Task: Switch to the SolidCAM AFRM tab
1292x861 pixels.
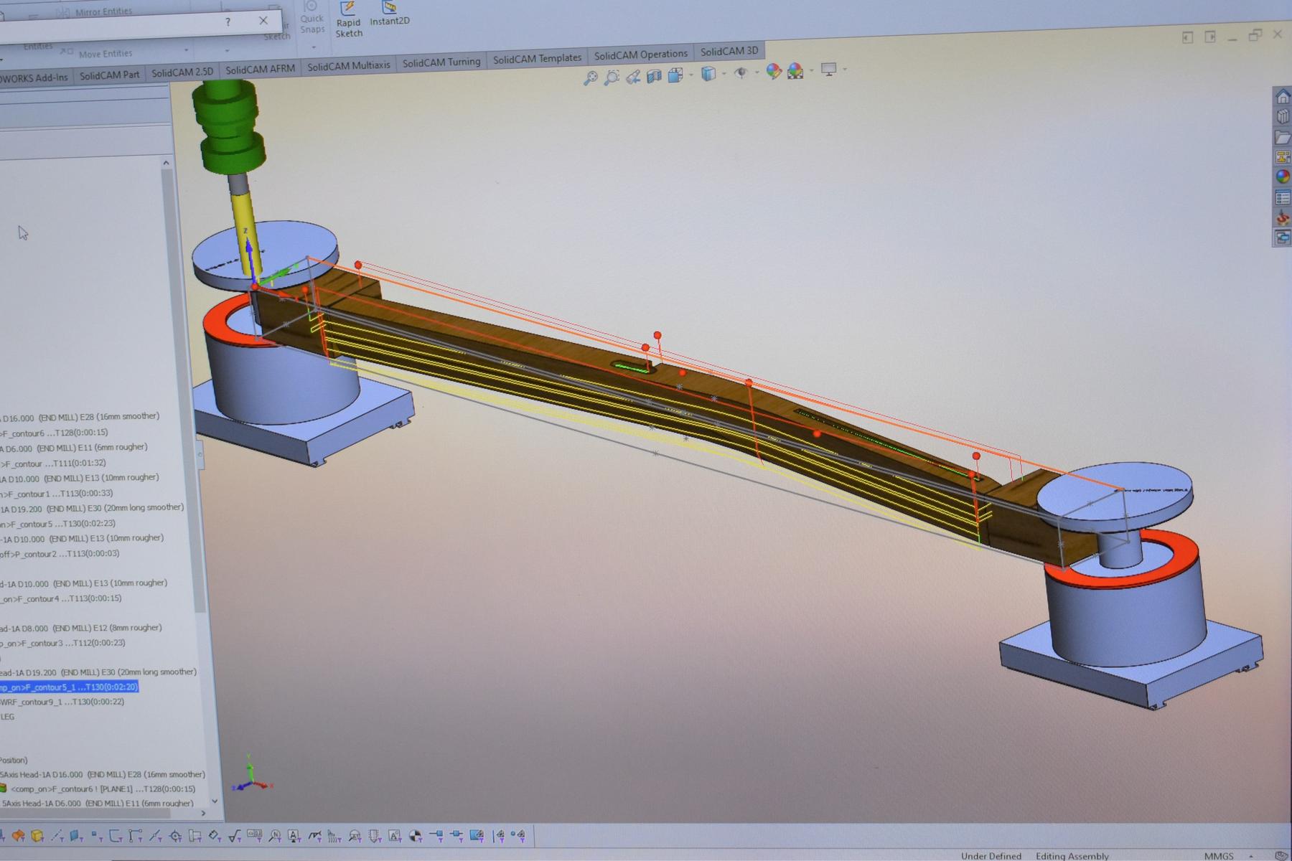Action: (260, 69)
